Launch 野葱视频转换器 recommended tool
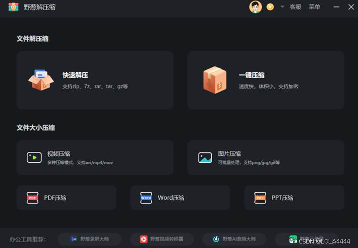Image resolution: width=358 pixels, height=248 pixels. coord(162,239)
